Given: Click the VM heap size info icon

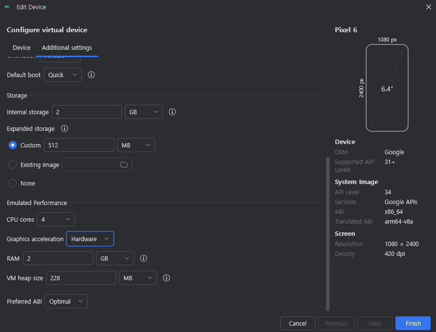Looking at the screenshot, I should click(166, 278).
